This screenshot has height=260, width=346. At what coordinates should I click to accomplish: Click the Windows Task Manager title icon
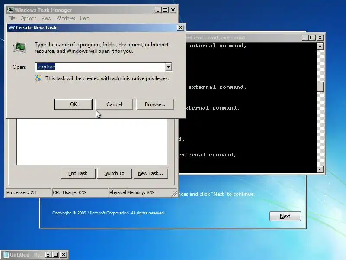(x=10, y=10)
